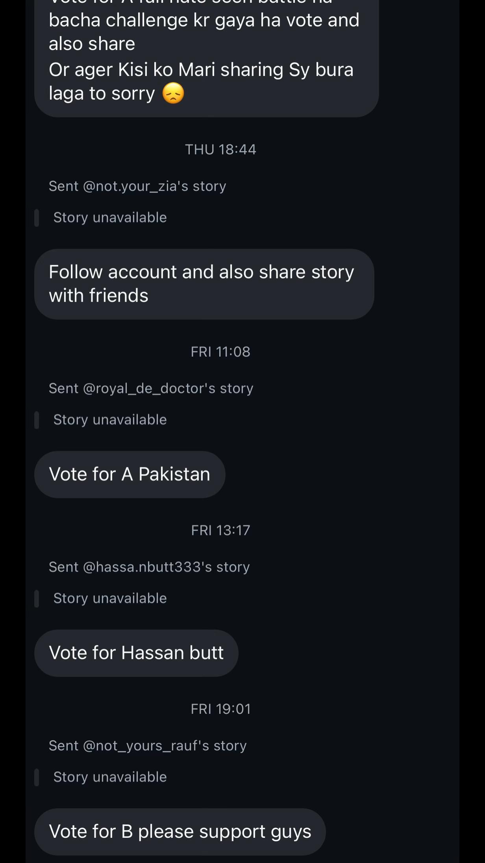Image resolution: width=485 pixels, height=863 pixels.
Task: Tap the FRI 13:17 timestamp
Action: (220, 530)
